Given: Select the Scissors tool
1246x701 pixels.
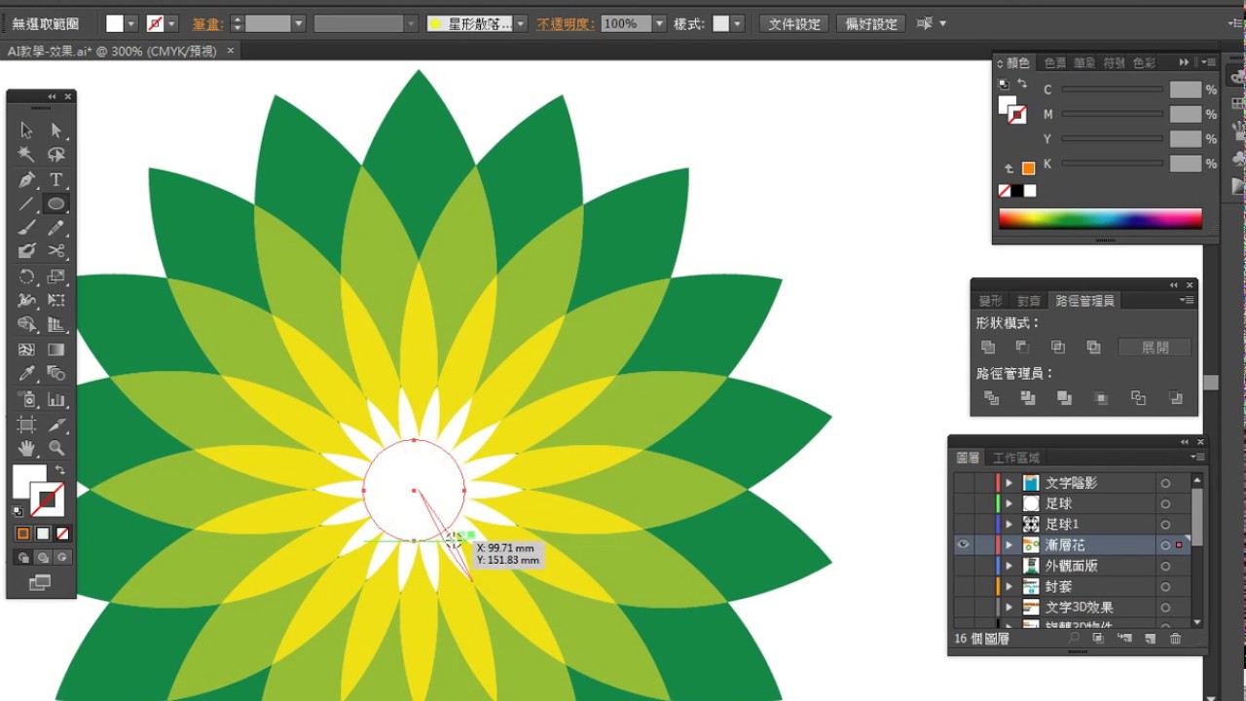Looking at the screenshot, I should click(56, 252).
